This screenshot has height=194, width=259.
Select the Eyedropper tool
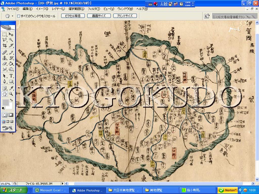point(11,88)
